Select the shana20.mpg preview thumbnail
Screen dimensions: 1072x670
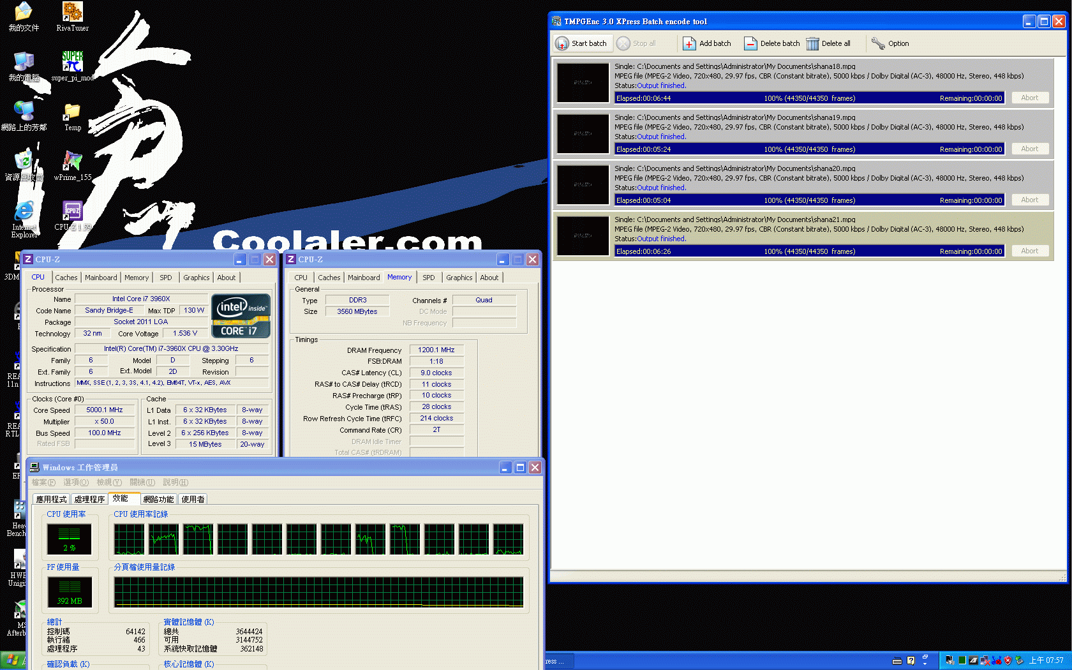583,184
